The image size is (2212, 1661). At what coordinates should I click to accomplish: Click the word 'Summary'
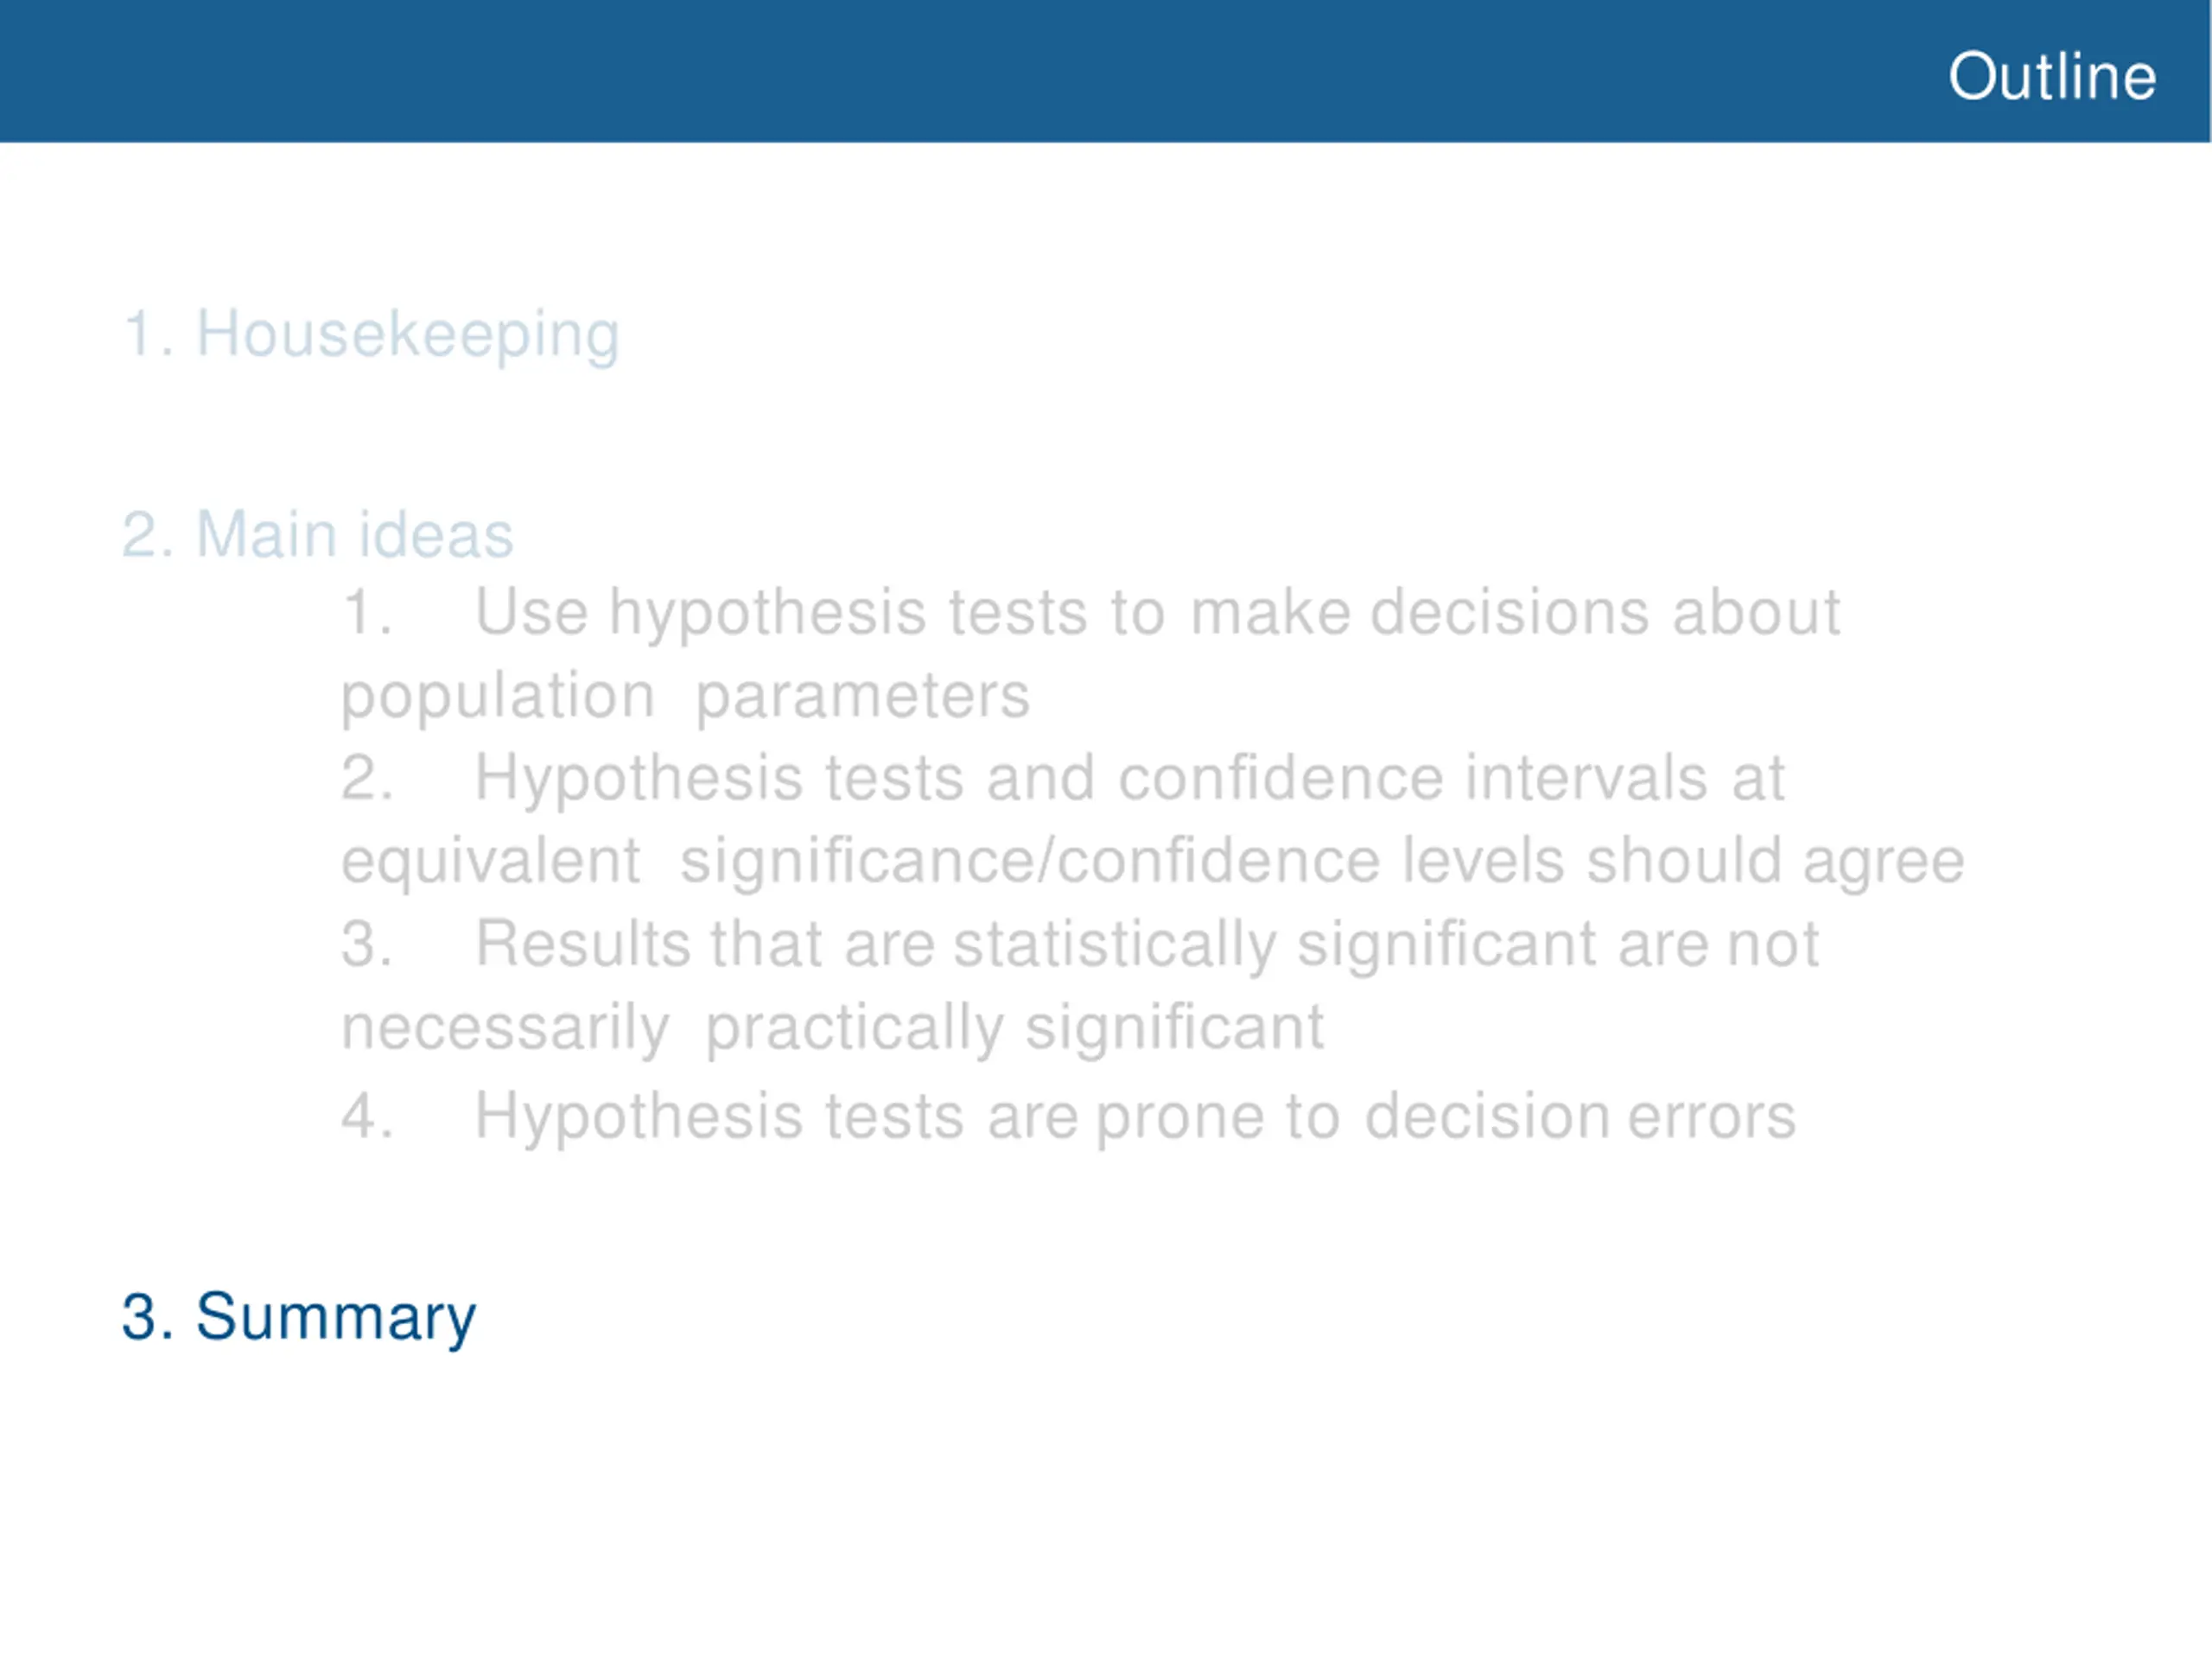(x=336, y=1318)
